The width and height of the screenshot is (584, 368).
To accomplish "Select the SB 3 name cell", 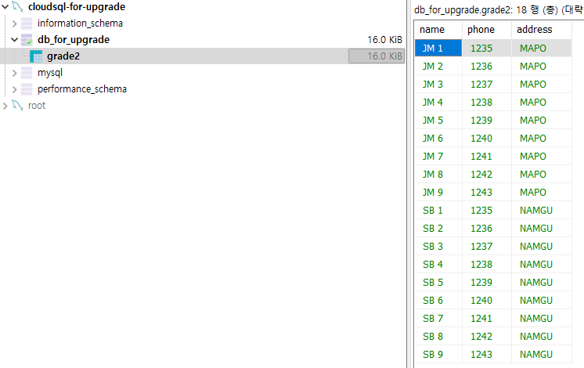I will coord(438,246).
